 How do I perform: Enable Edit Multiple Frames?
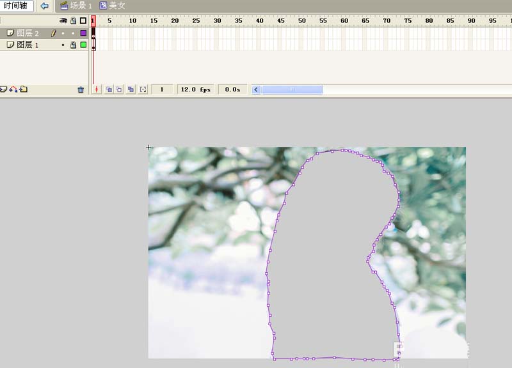click(x=131, y=89)
